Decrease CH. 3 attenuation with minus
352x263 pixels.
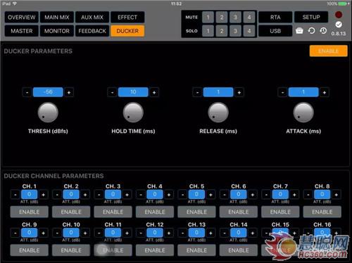pos(99,195)
